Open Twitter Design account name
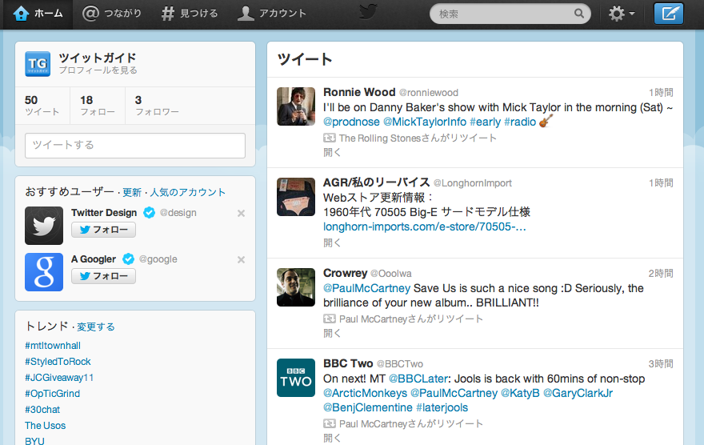Image resolution: width=704 pixels, height=445 pixels. pos(104,212)
